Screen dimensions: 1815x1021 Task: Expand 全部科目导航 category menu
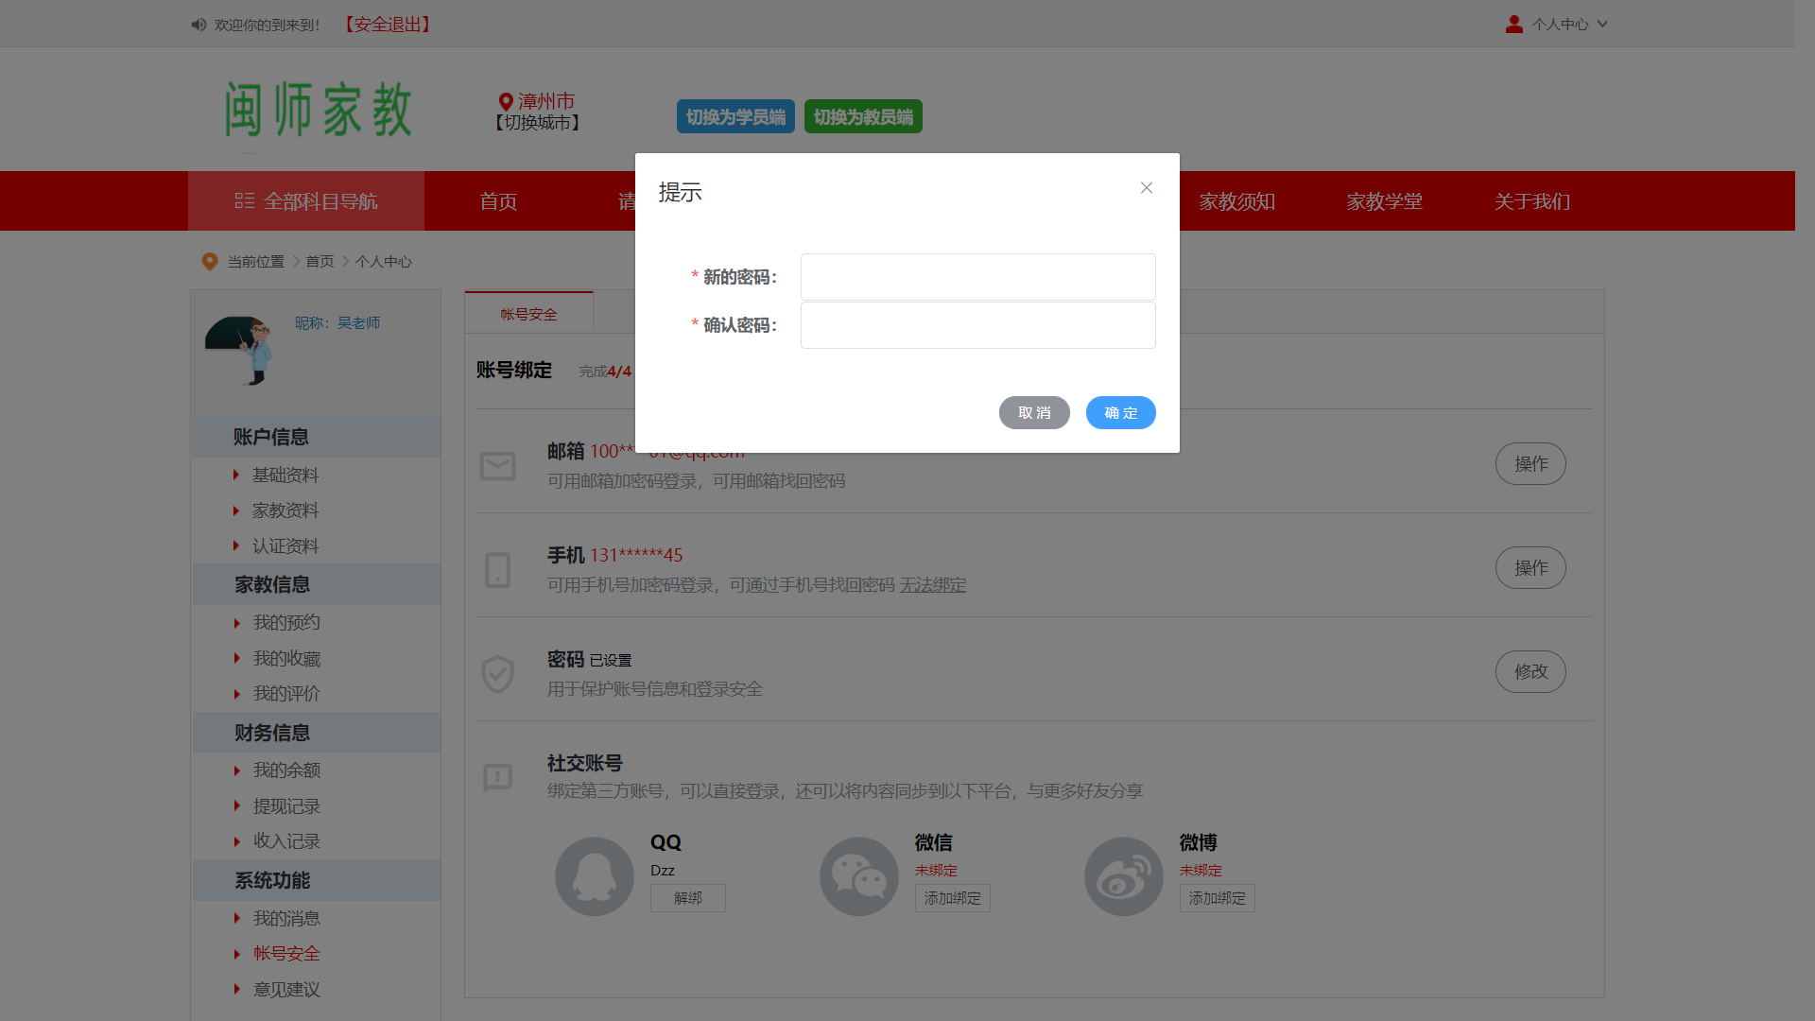coord(306,201)
